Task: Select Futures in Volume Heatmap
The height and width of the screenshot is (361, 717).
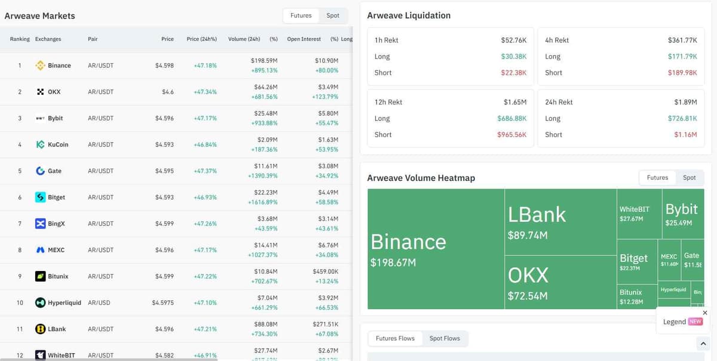Action: [657, 178]
